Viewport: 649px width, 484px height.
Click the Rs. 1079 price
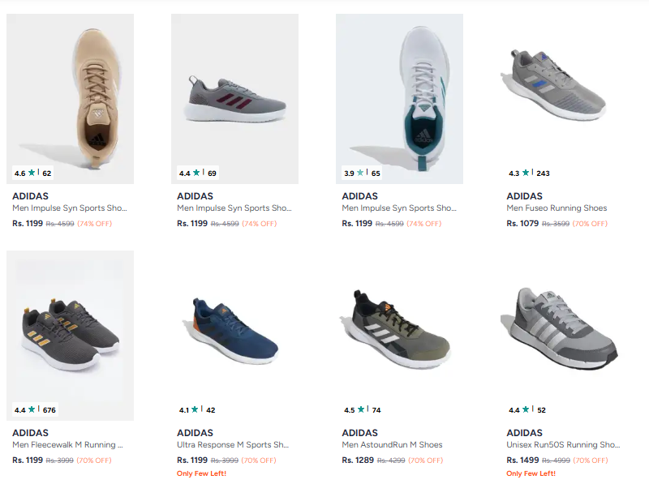pyautogui.click(x=522, y=223)
